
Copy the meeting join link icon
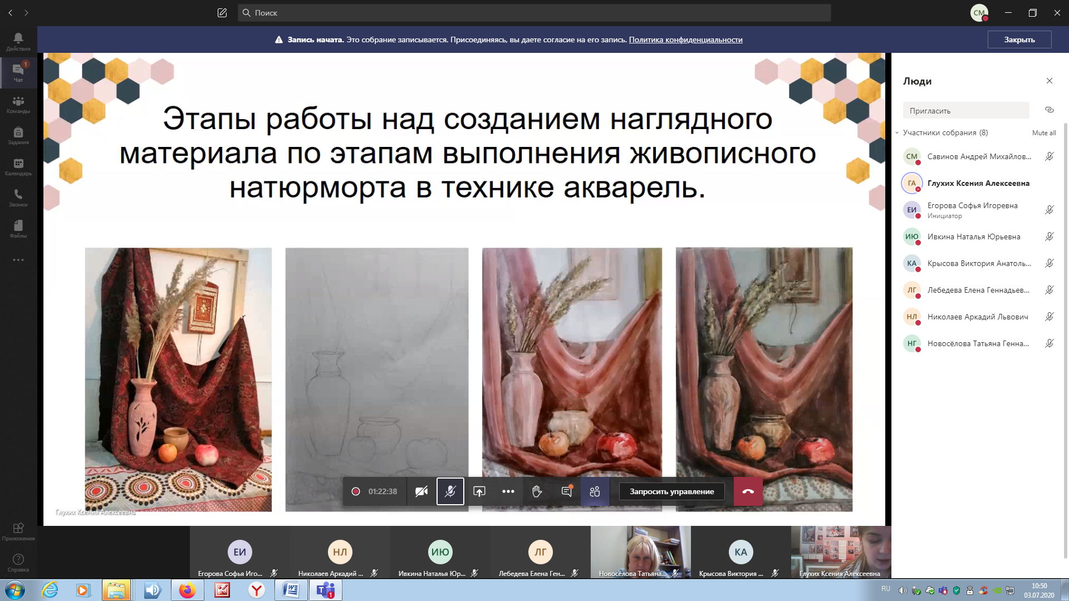click(1050, 110)
